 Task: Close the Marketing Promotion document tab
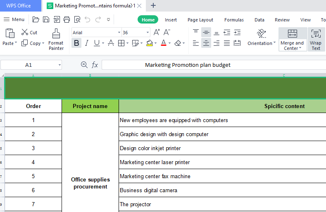140,6
